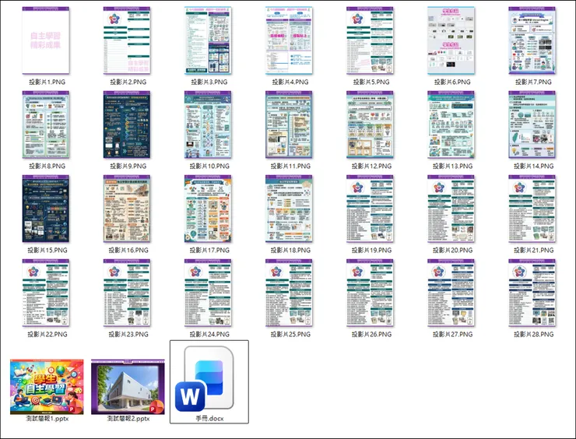Screen dimensions: 576x439
Task: Select the 投影片27.PNG thumbnail
Action: pos(451,293)
